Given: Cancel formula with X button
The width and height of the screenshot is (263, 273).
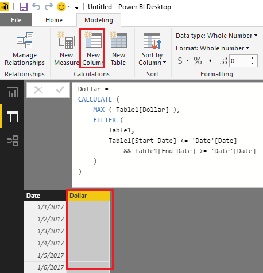Looking at the screenshot, I should pyautogui.click(x=38, y=90).
